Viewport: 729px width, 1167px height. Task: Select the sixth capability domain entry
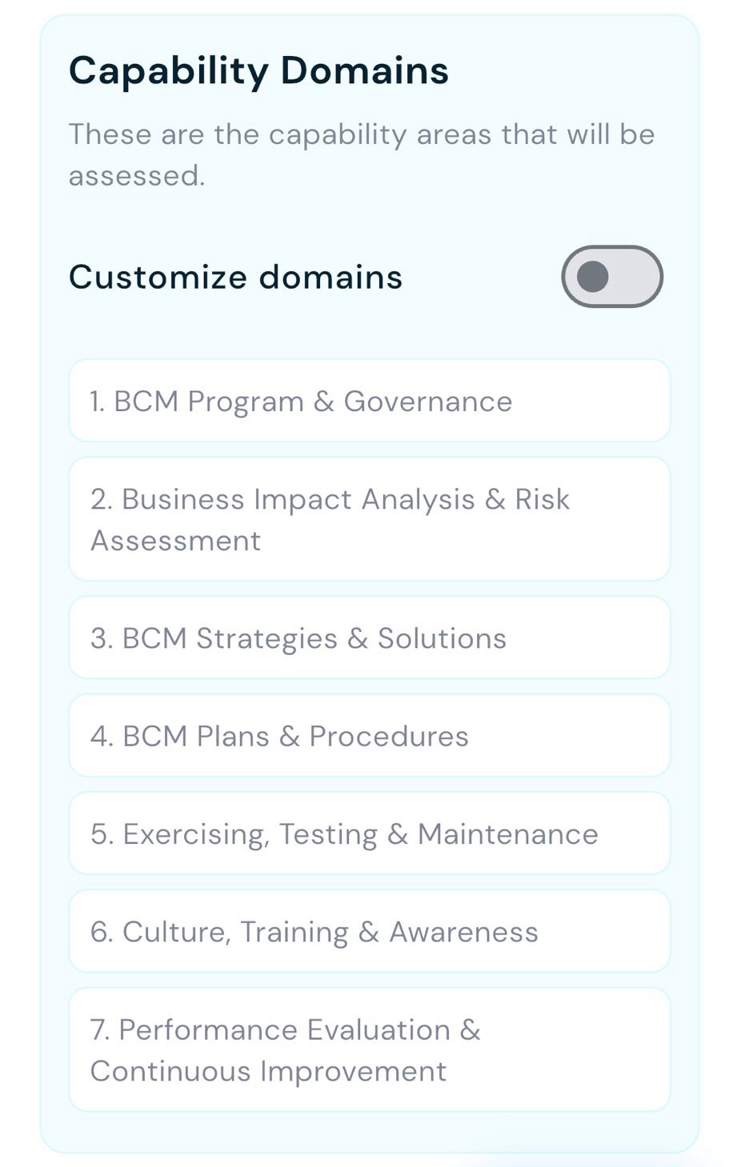tap(369, 932)
